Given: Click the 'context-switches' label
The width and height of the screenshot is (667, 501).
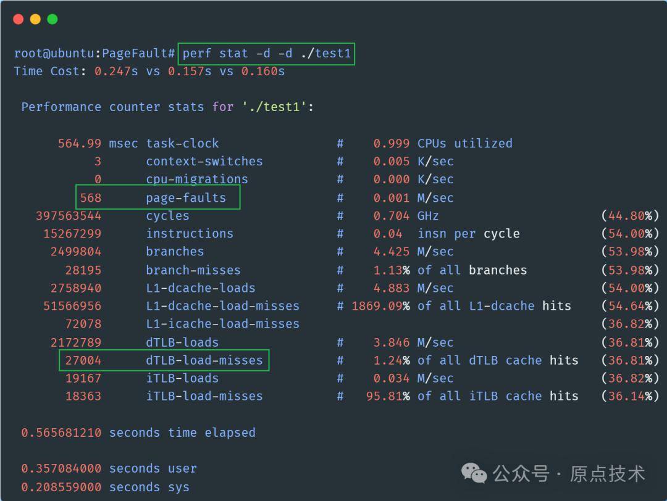Looking at the screenshot, I should pyautogui.click(x=204, y=161).
